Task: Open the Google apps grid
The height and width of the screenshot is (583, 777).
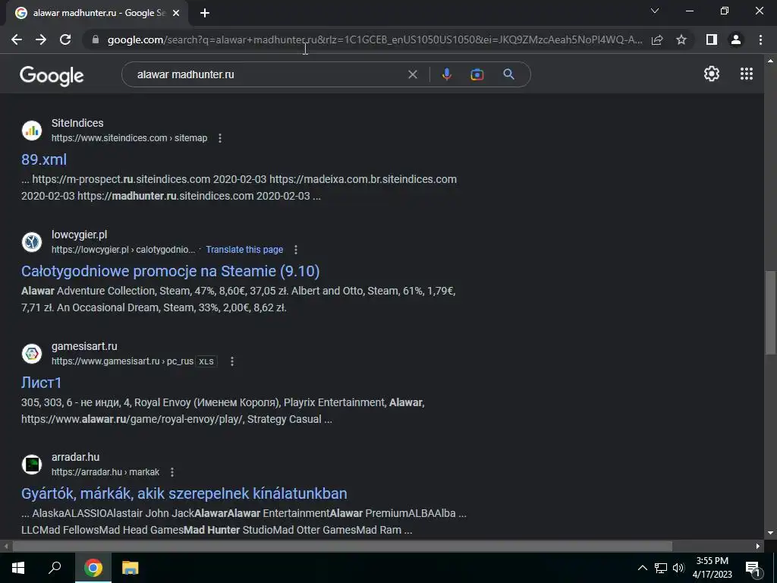Action: 747,74
